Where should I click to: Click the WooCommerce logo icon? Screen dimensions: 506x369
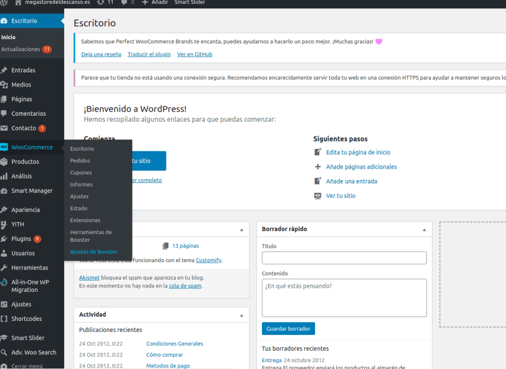coord(4,147)
